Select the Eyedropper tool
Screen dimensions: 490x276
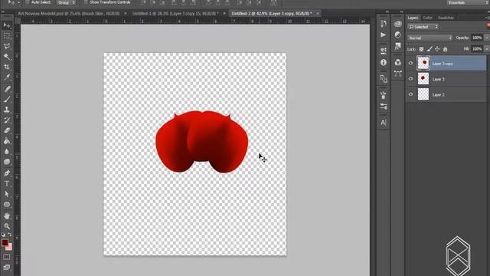point(7,77)
